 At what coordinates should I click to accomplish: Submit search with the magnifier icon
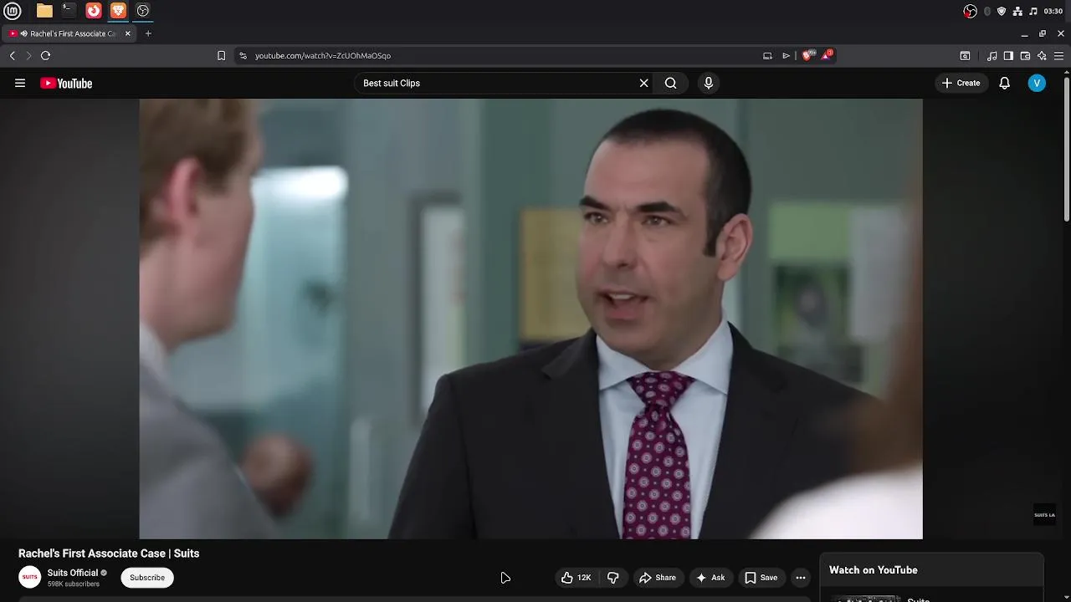click(x=671, y=83)
